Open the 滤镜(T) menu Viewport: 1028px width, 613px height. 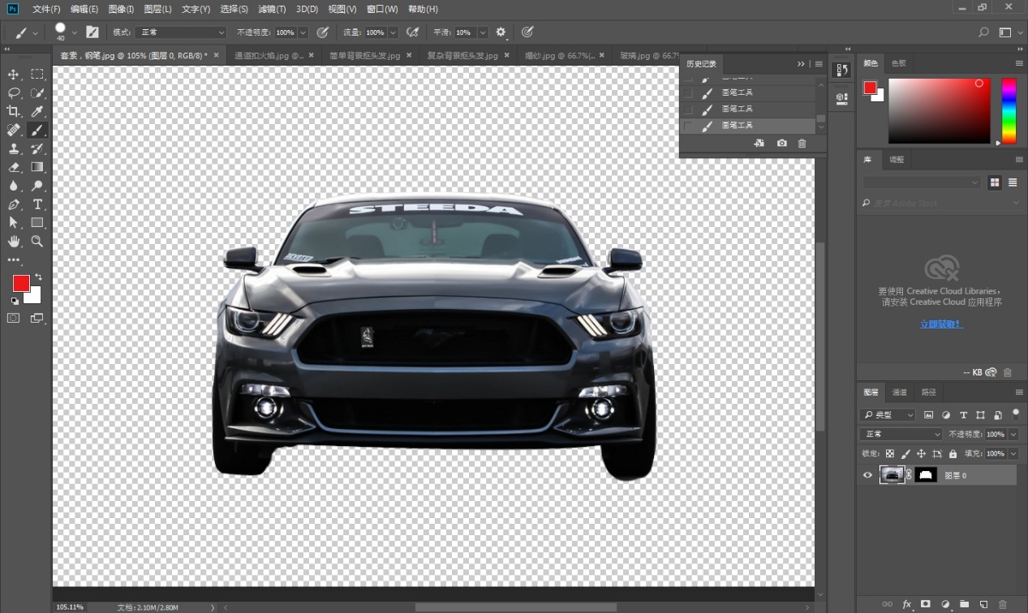(x=271, y=9)
